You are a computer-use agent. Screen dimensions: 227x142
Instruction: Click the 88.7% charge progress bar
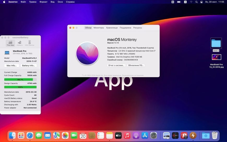(x=20, y=80)
